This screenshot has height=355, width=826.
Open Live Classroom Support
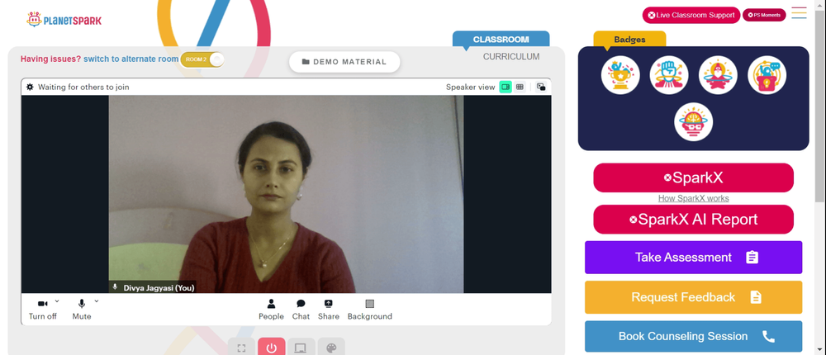point(691,16)
